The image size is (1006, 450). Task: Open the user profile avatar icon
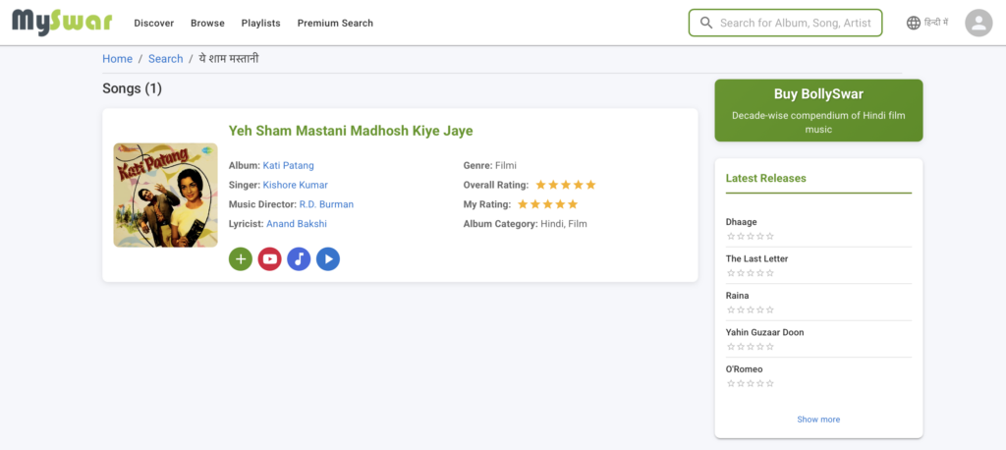click(x=978, y=23)
